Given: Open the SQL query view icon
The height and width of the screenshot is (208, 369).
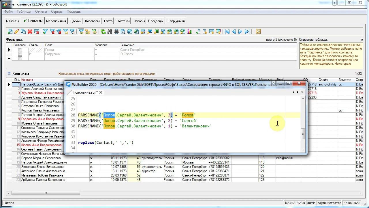Looking at the screenshot, I should pyautogui.click(x=94, y=31).
